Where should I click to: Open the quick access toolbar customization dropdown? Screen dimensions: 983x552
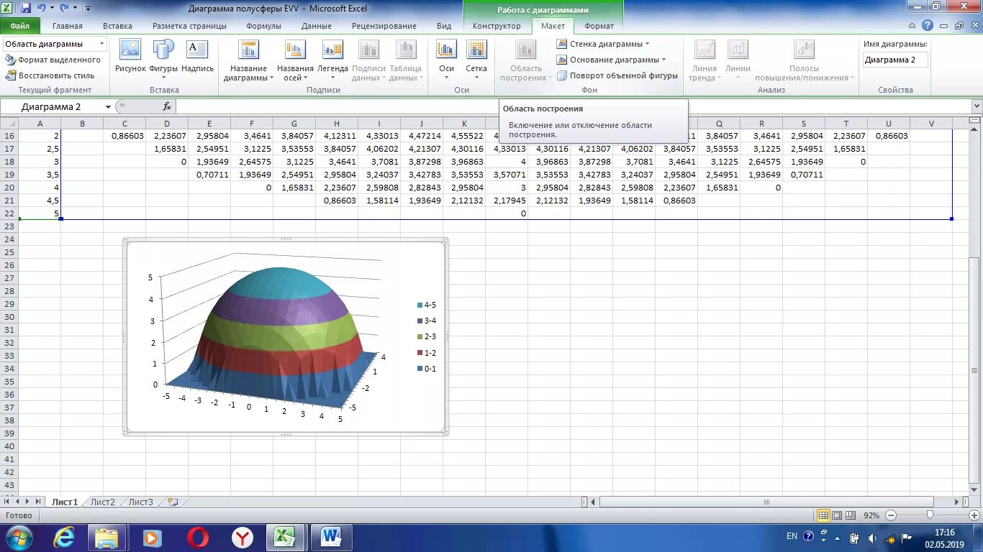point(88,9)
